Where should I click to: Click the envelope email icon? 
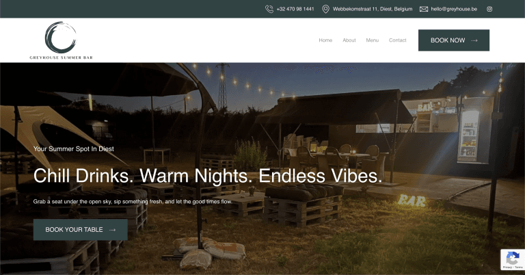424,9
